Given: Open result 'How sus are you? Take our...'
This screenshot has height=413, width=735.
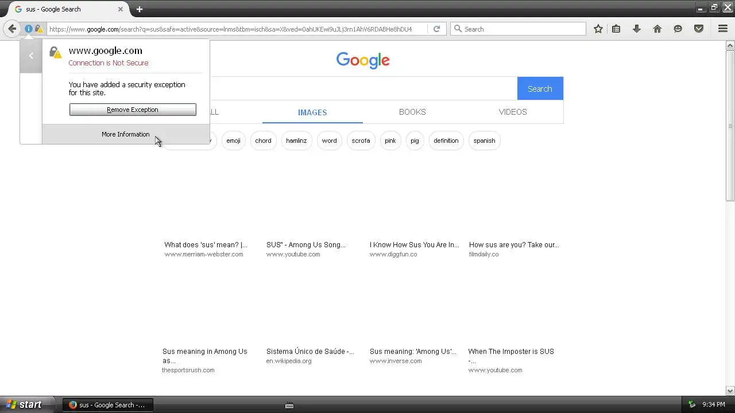Looking at the screenshot, I should coord(514,245).
